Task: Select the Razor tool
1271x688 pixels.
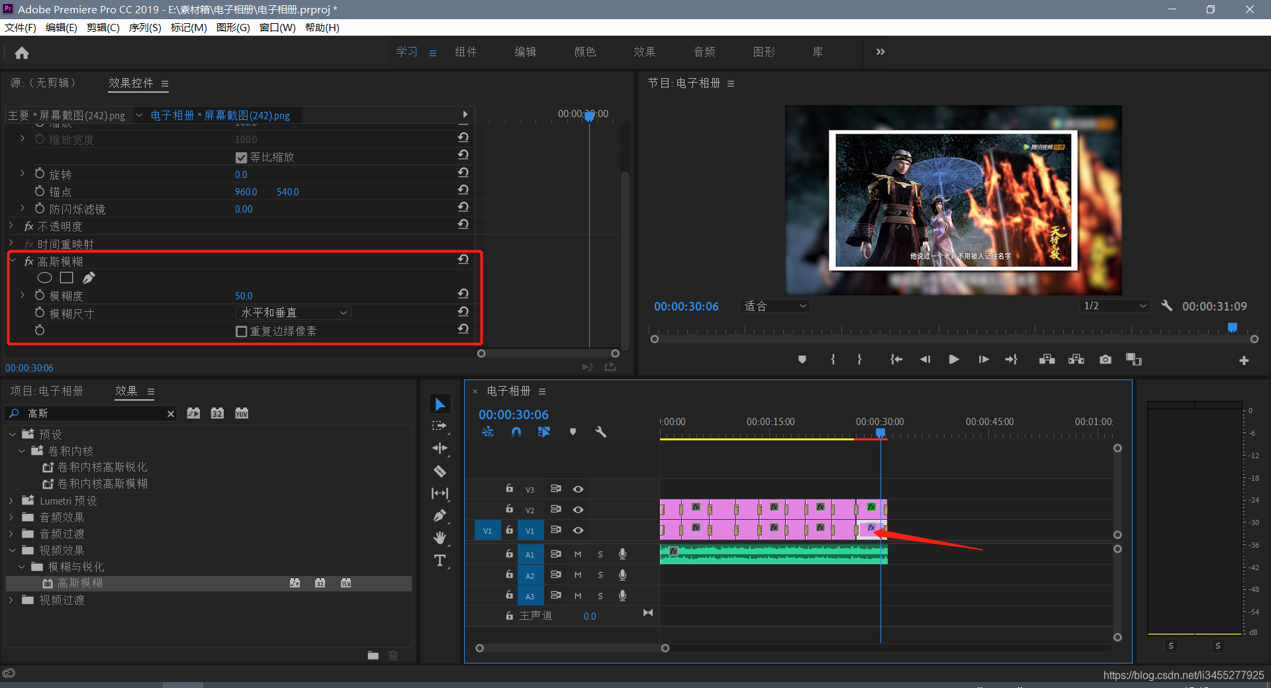Action: coord(440,471)
